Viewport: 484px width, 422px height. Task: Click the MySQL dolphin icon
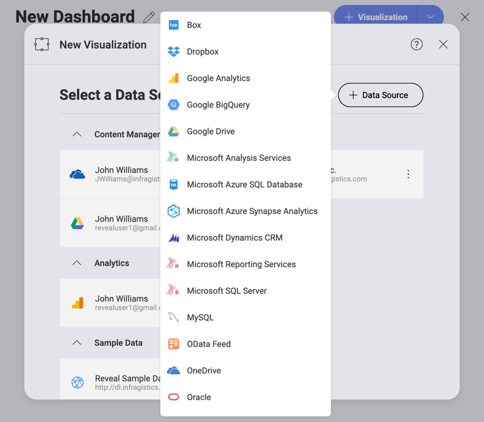(174, 317)
